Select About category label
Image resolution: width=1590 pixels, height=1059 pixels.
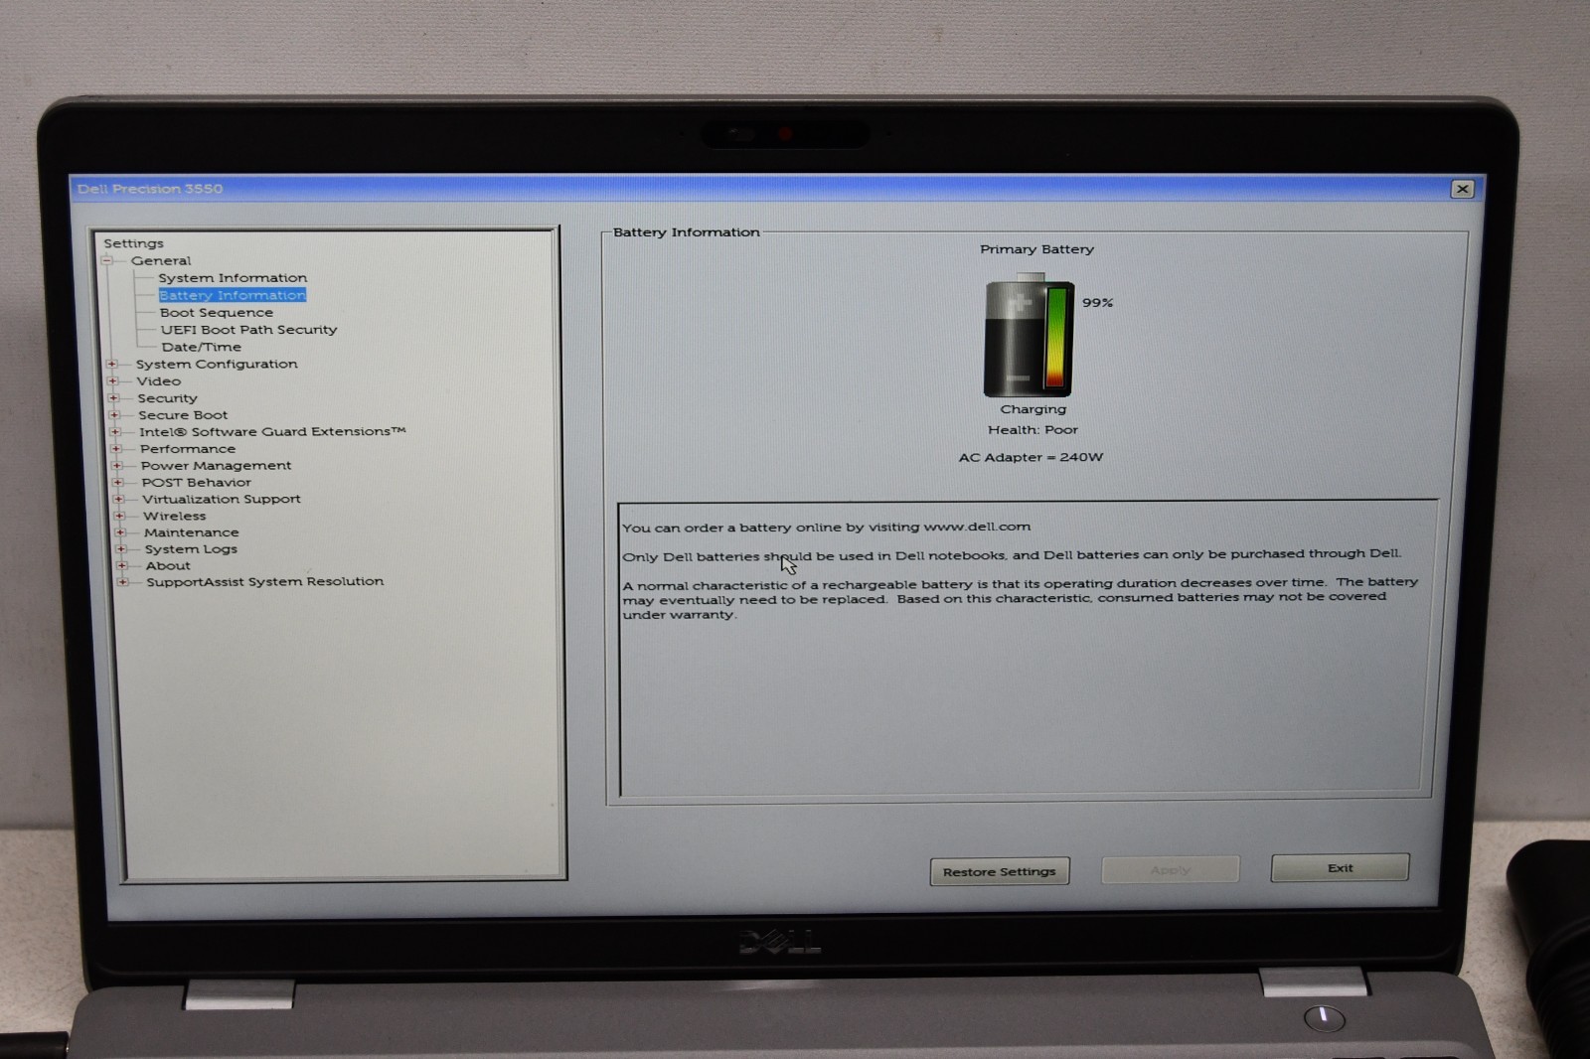coord(168,565)
